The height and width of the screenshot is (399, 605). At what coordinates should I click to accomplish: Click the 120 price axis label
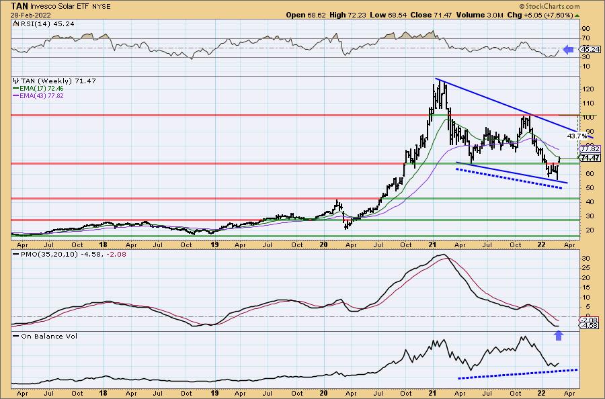click(588, 89)
